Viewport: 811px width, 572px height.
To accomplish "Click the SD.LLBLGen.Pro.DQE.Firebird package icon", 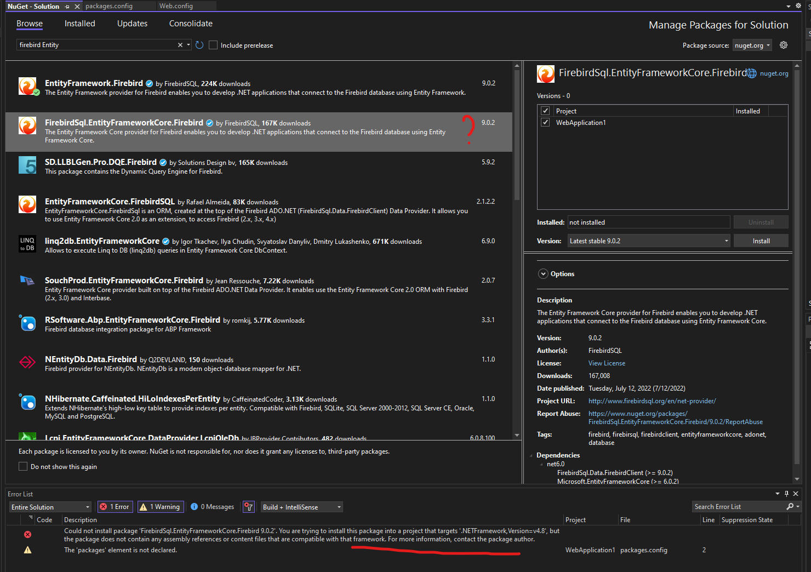I will click(x=27, y=165).
